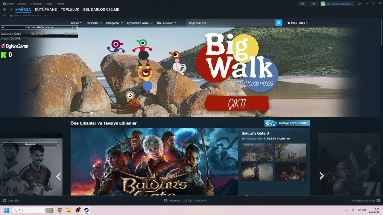Click the Hediye Kartı Gönder button

point(287,123)
